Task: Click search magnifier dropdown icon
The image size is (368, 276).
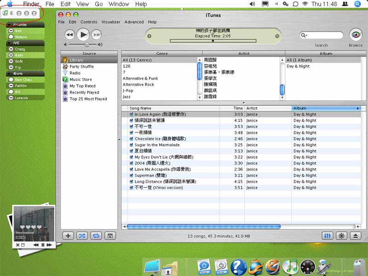Action: coord(304,35)
